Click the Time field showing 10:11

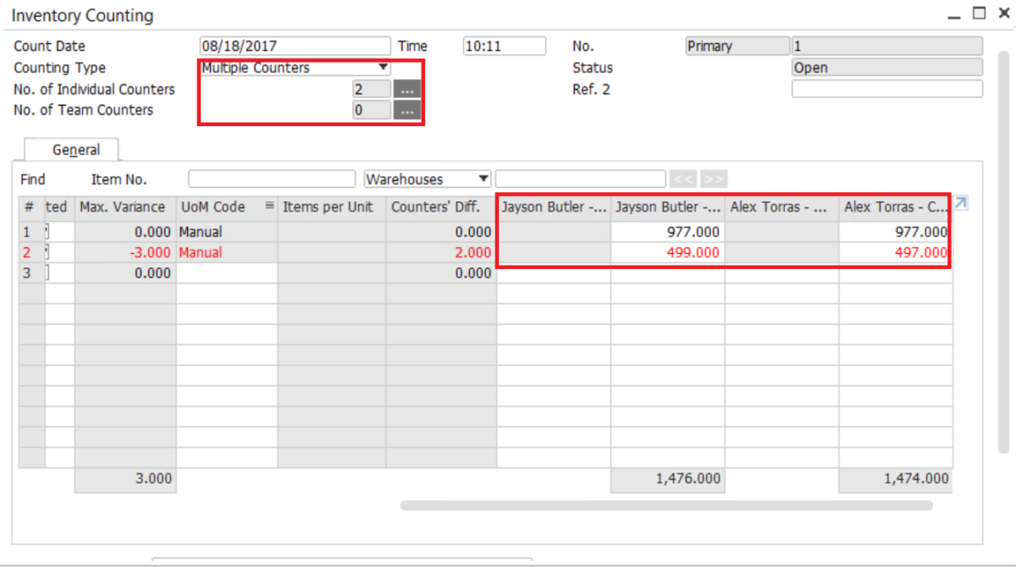coord(504,46)
